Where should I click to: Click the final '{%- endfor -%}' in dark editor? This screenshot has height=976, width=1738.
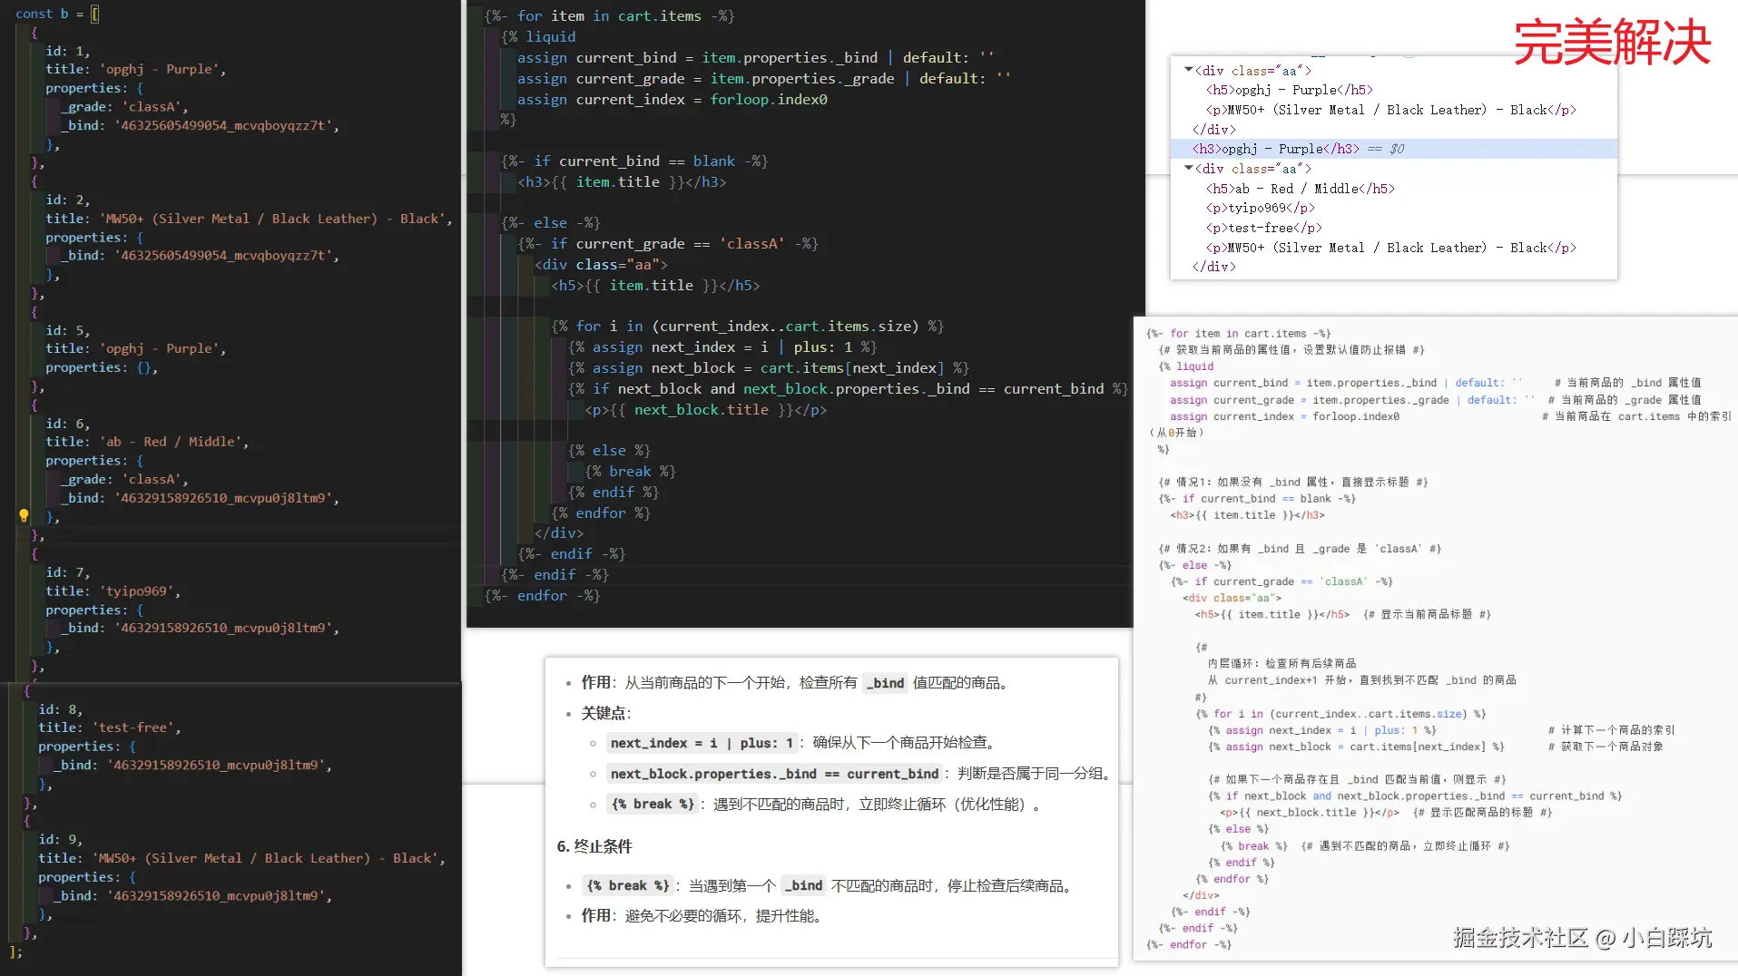pos(543,595)
